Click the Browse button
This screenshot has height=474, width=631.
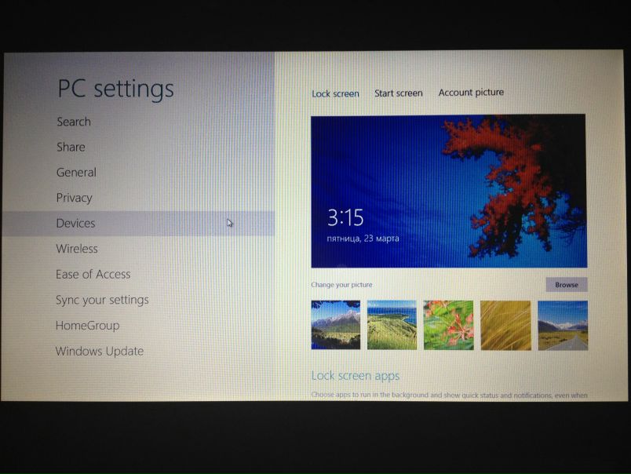[x=566, y=285]
